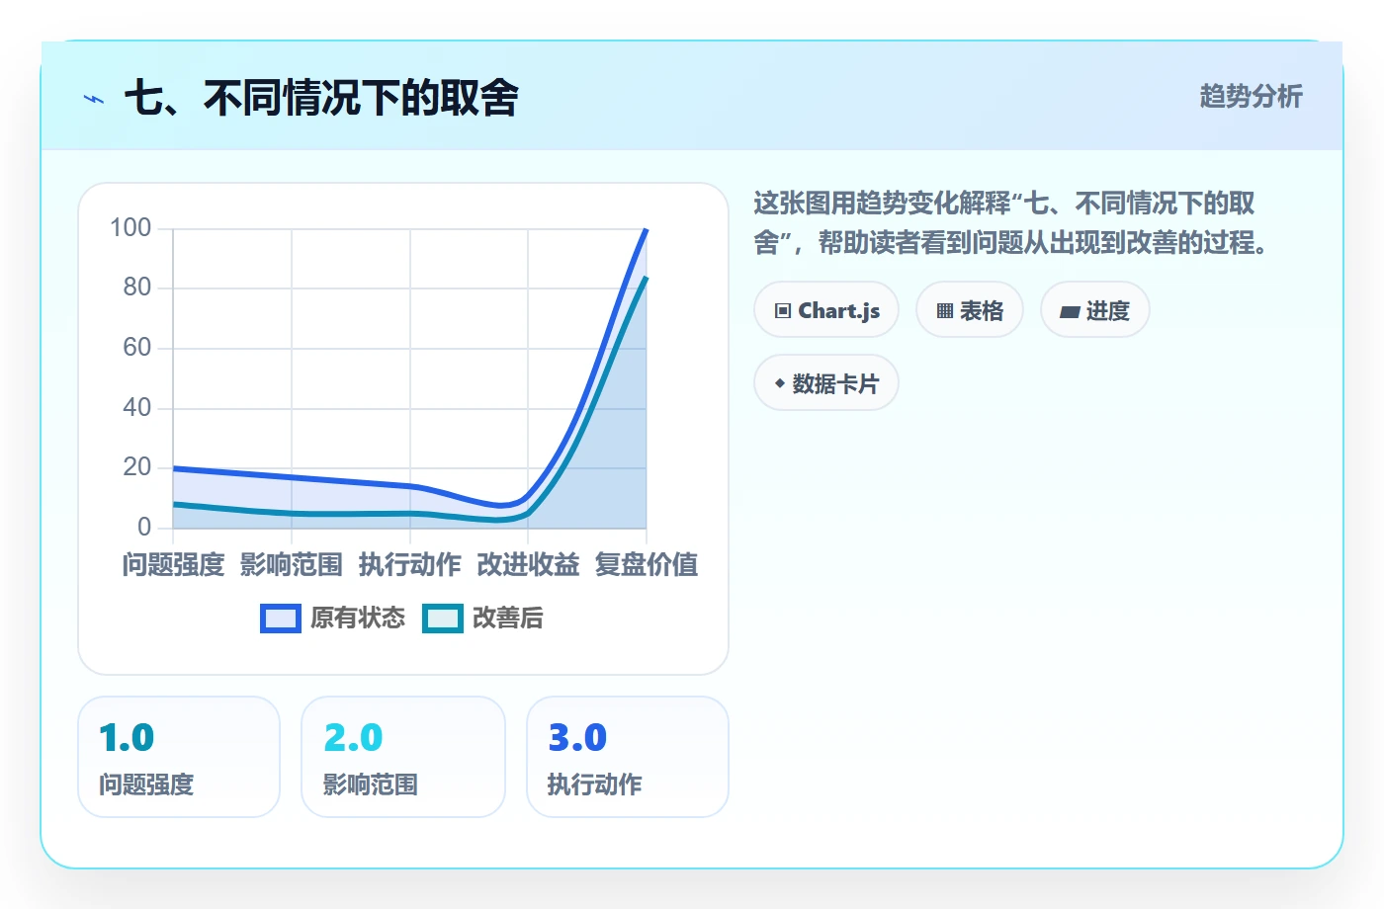The height and width of the screenshot is (909, 1384).
Task: Click the 40 y-axis value
Action: [x=137, y=408]
